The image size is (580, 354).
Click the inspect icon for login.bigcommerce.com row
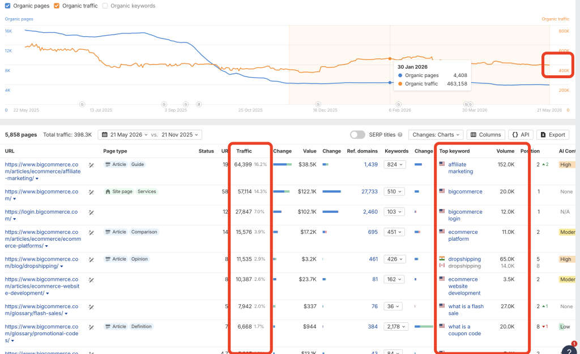(91, 212)
